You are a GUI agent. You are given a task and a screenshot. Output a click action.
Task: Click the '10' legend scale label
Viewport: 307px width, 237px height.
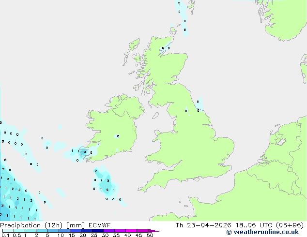pos(61,235)
